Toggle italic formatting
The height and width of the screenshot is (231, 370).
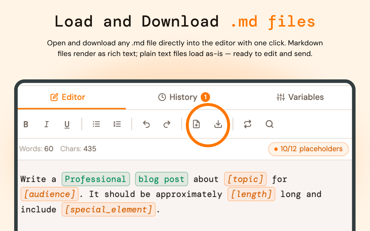[46, 124]
